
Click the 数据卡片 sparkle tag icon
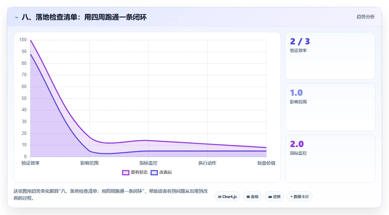(291, 196)
